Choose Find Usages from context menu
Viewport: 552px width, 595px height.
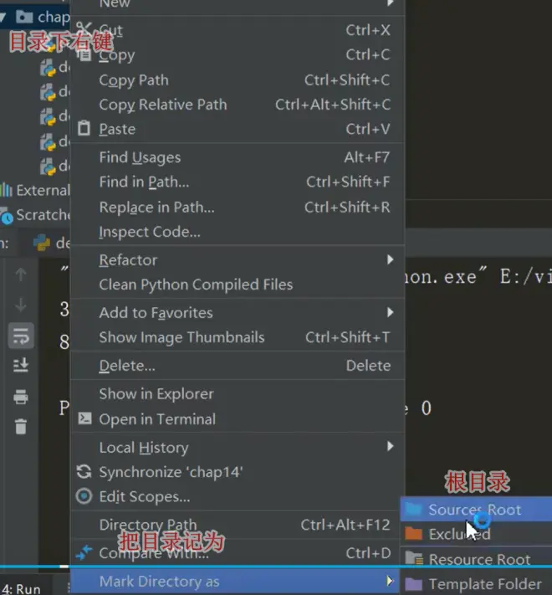[140, 157]
